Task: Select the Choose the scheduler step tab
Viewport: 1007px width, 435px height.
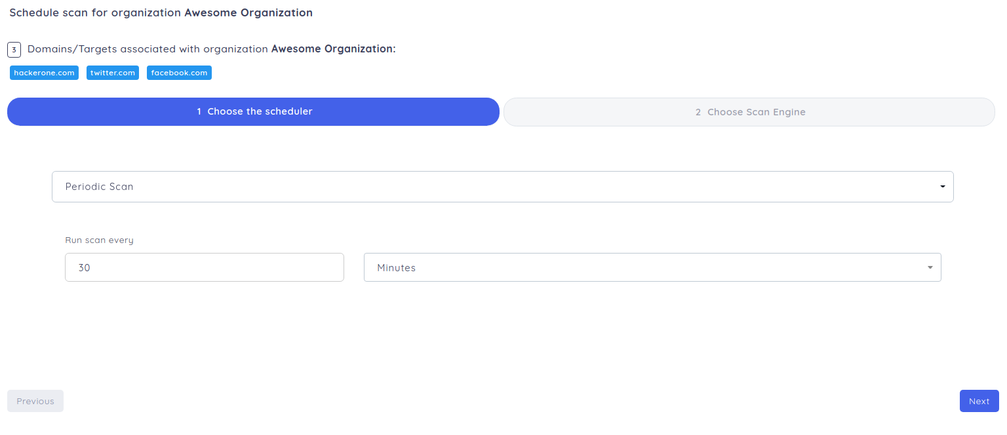Action: 253,111
